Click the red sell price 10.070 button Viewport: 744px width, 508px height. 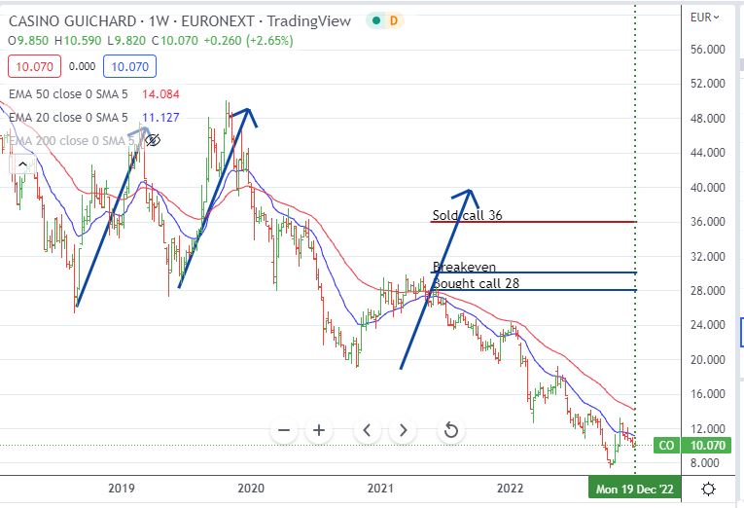pyautogui.click(x=34, y=66)
